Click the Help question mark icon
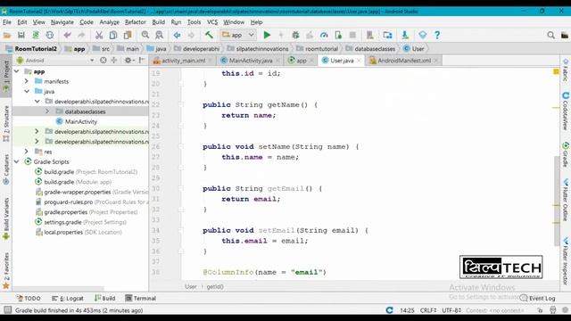This screenshot has width=571, height=321. click(x=437, y=35)
